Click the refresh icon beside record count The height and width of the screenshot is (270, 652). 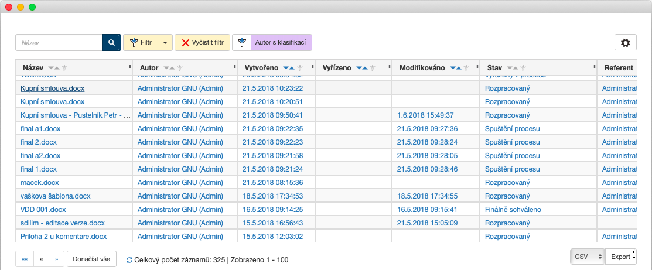coord(129,259)
